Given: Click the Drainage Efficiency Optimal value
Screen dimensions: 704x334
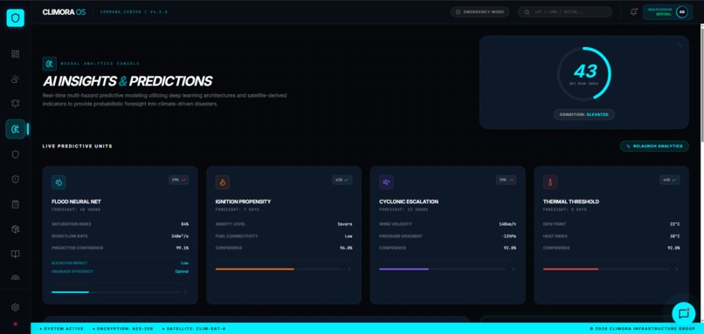Looking at the screenshot, I should coord(182,272).
